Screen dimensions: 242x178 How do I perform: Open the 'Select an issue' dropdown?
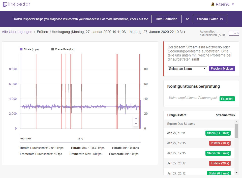(x=187, y=69)
